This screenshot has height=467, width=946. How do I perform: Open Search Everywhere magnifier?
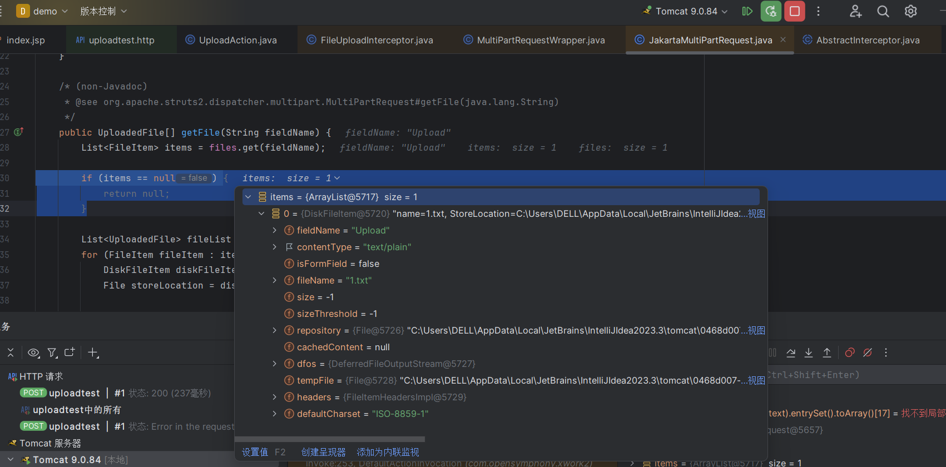883,11
